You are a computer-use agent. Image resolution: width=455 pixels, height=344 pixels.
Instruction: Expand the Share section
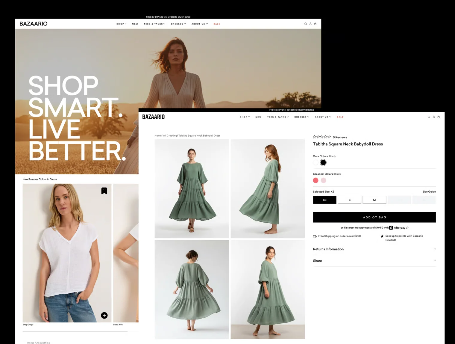pos(374,261)
